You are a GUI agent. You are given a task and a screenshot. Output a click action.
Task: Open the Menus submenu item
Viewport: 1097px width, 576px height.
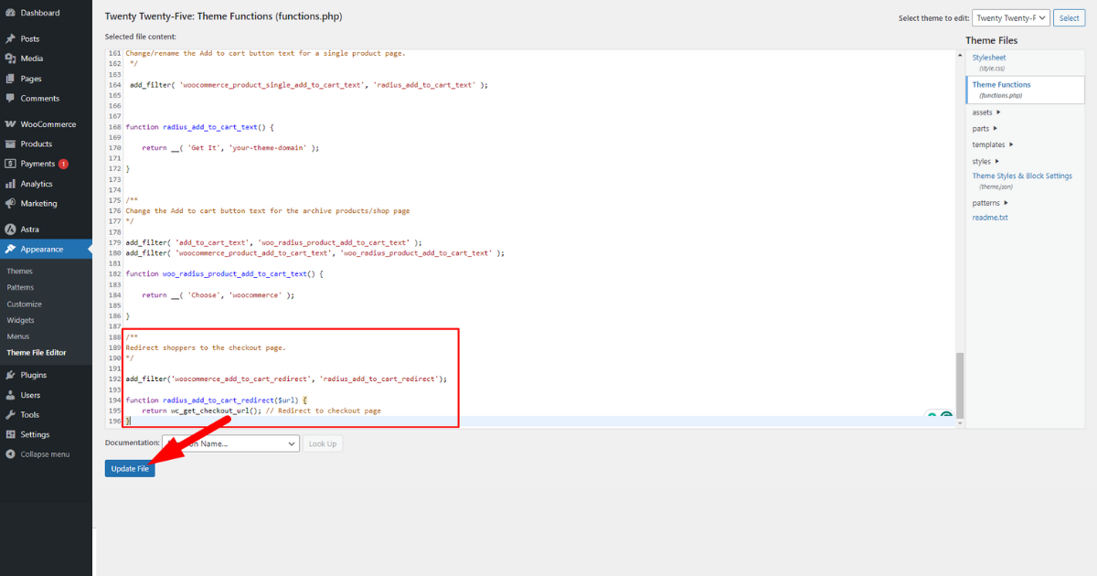point(18,337)
